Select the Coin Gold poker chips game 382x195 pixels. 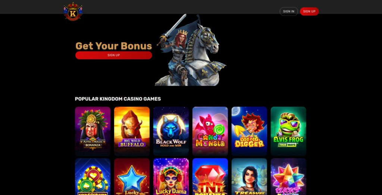click(93, 177)
